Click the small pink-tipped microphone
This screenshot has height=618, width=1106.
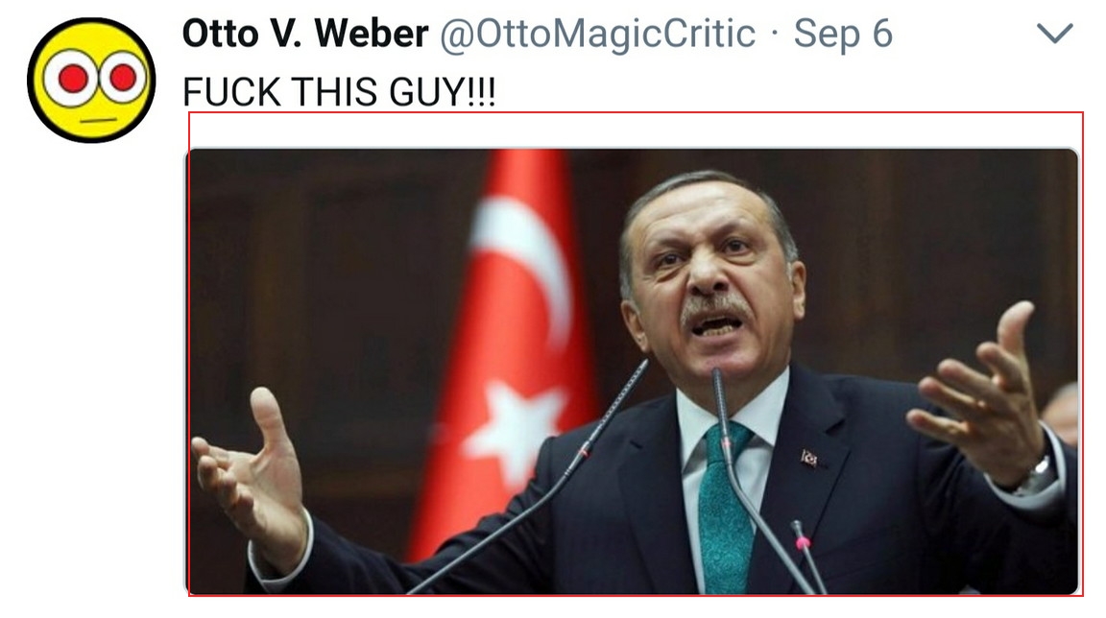tap(807, 556)
